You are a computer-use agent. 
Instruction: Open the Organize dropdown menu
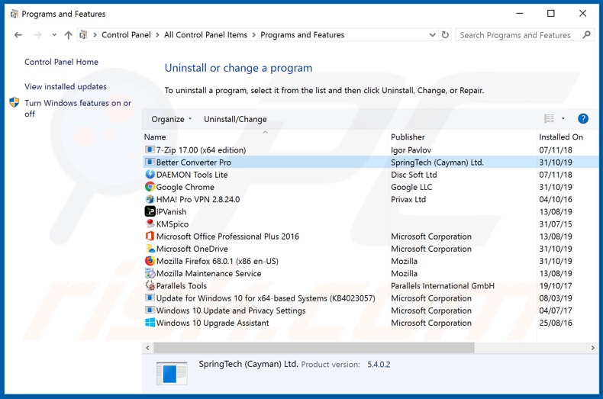click(171, 119)
